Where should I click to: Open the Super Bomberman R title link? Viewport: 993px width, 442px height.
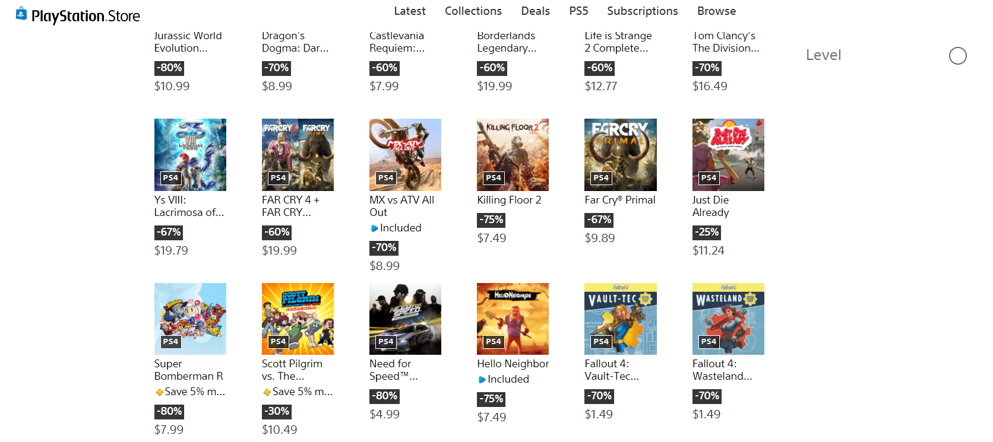point(188,370)
